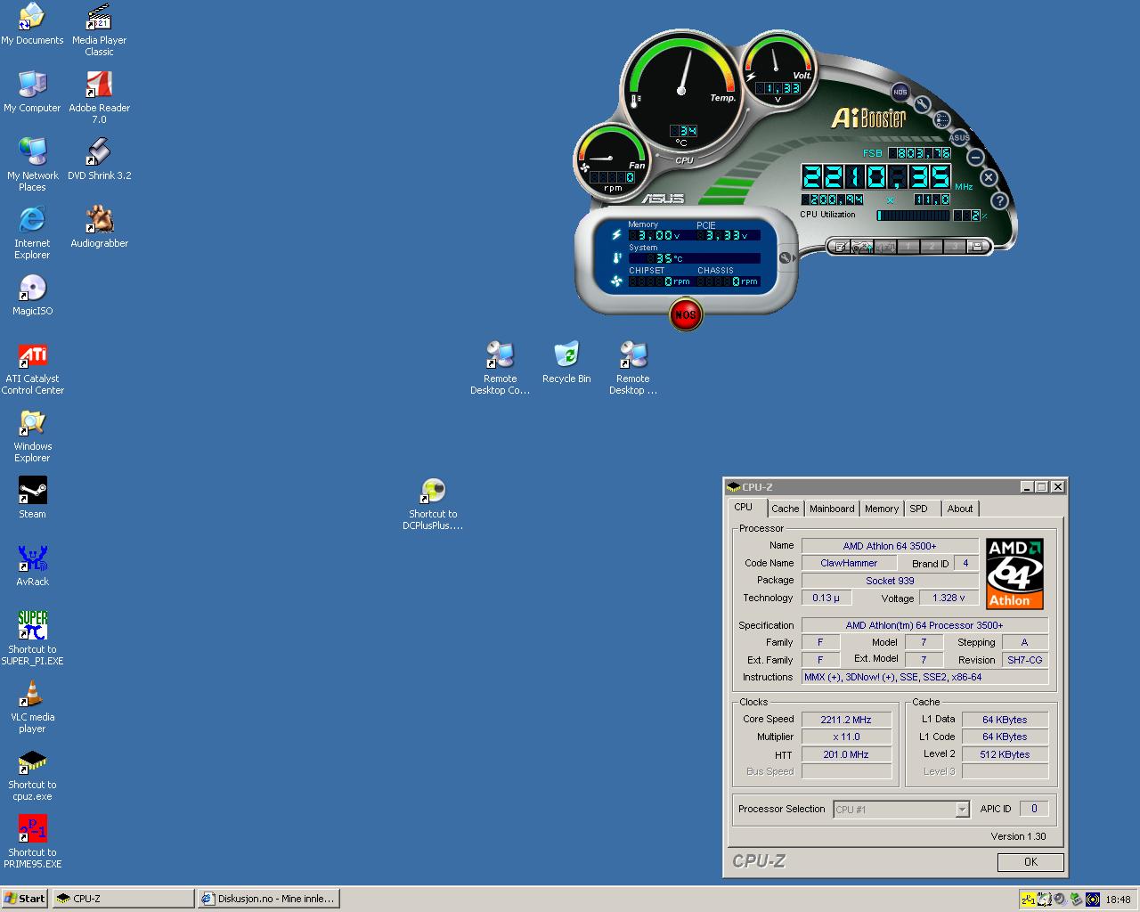Click the CPU-Z taskbar button
The width and height of the screenshot is (1140, 912).
click(x=123, y=899)
